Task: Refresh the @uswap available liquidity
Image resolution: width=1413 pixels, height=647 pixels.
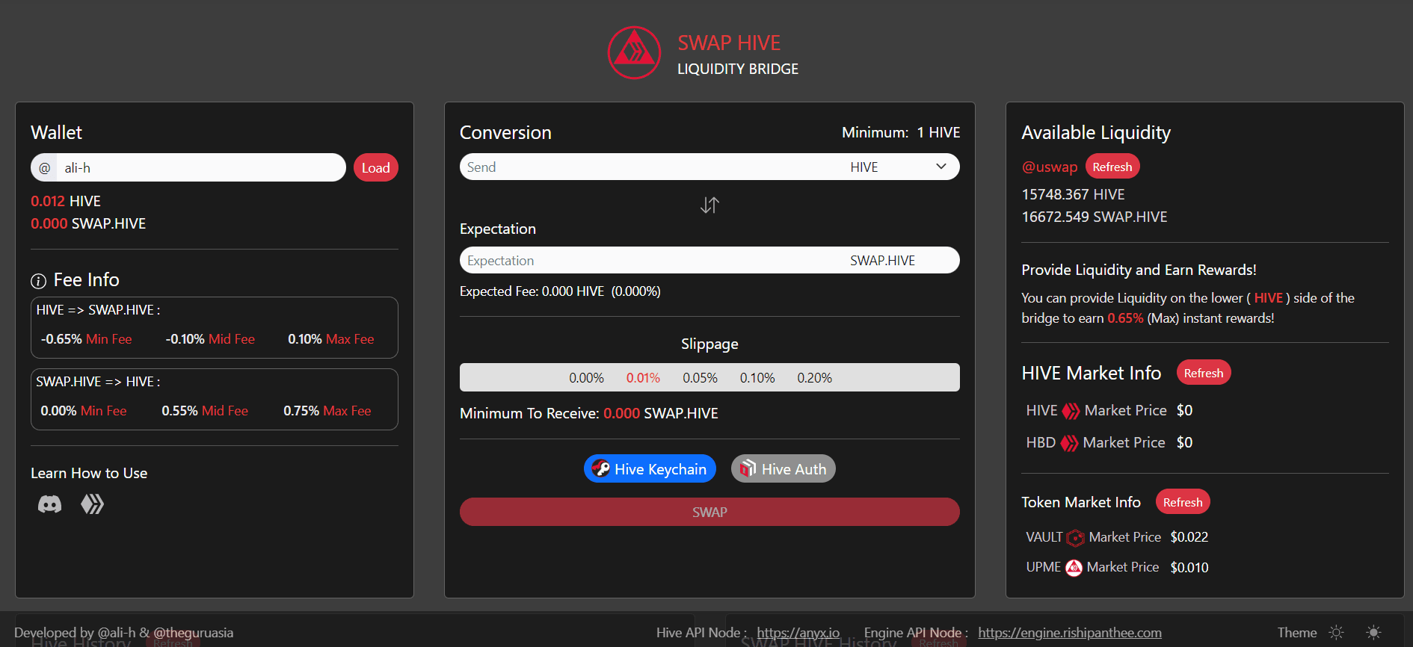Action: click(x=1112, y=167)
